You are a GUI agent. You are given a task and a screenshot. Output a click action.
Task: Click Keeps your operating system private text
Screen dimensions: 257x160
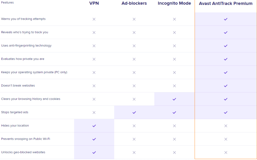click(x=34, y=72)
